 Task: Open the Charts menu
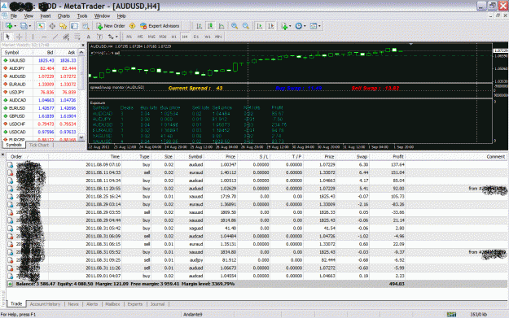pyautogui.click(x=64, y=16)
